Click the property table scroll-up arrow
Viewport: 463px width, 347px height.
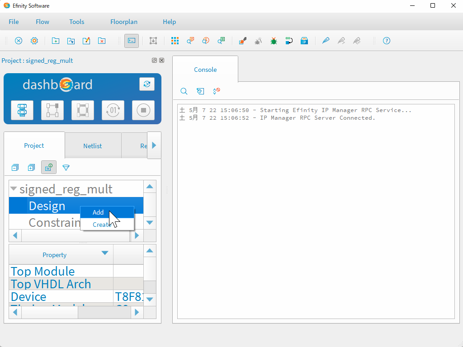pyautogui.click(x=150, y=251)
